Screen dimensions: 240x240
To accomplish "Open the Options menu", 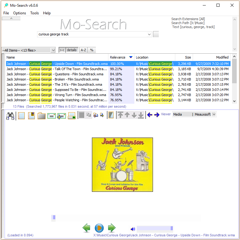I will point(20,13).
